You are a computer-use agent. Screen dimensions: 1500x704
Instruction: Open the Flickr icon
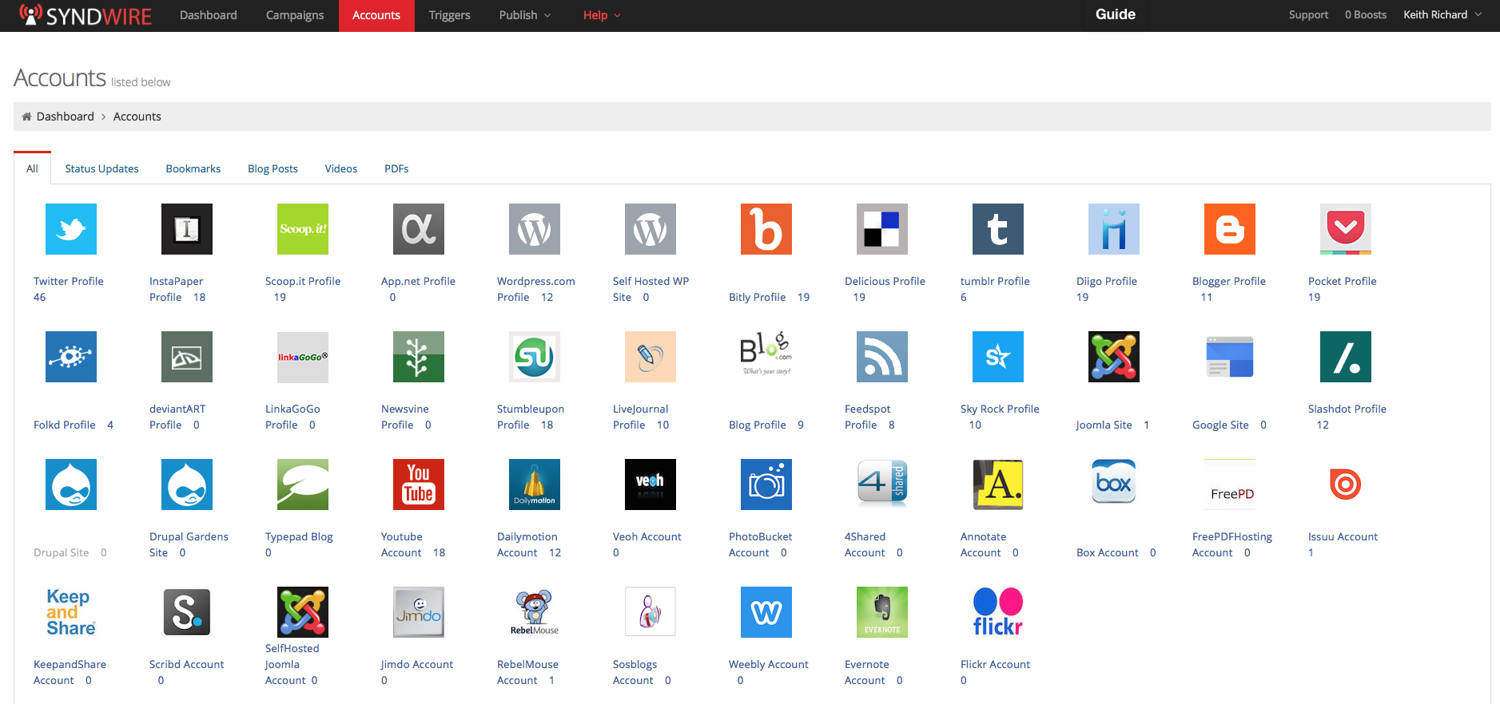[x=998, y=612]
